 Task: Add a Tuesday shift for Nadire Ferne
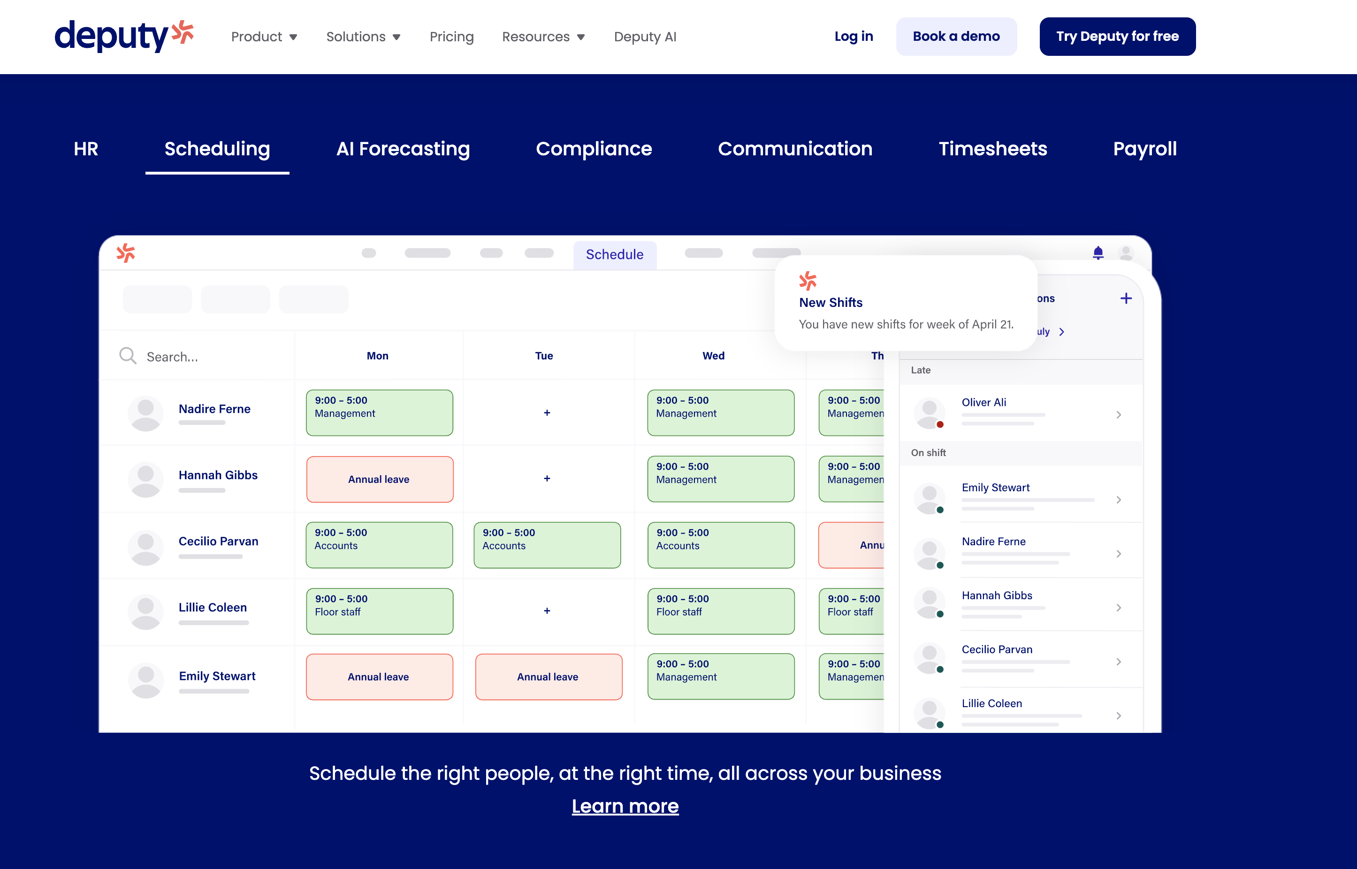click(547, 413)
